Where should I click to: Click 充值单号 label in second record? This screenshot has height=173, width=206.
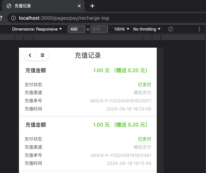33,155
